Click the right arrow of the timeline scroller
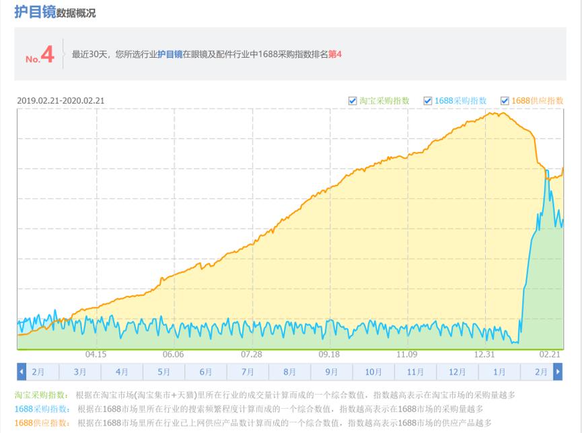 (557, 372)
